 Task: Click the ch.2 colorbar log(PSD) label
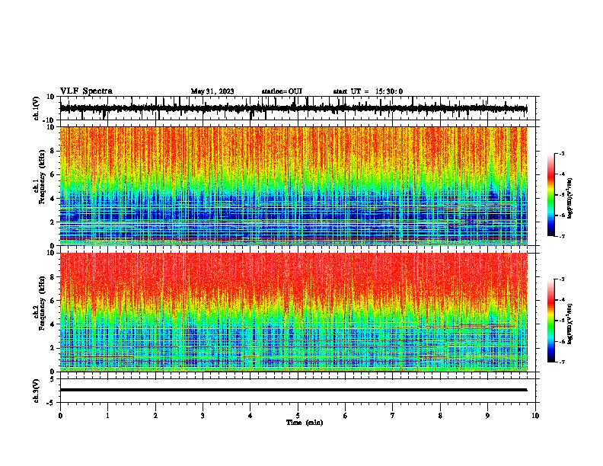coord(569,324)
